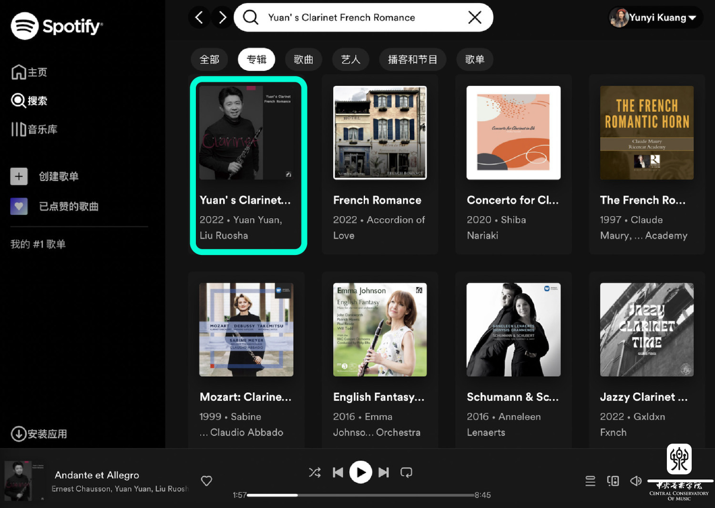The image size is (715, 508).
Task: Click the plus icon to create a playlist
Action: click(19, 176)
